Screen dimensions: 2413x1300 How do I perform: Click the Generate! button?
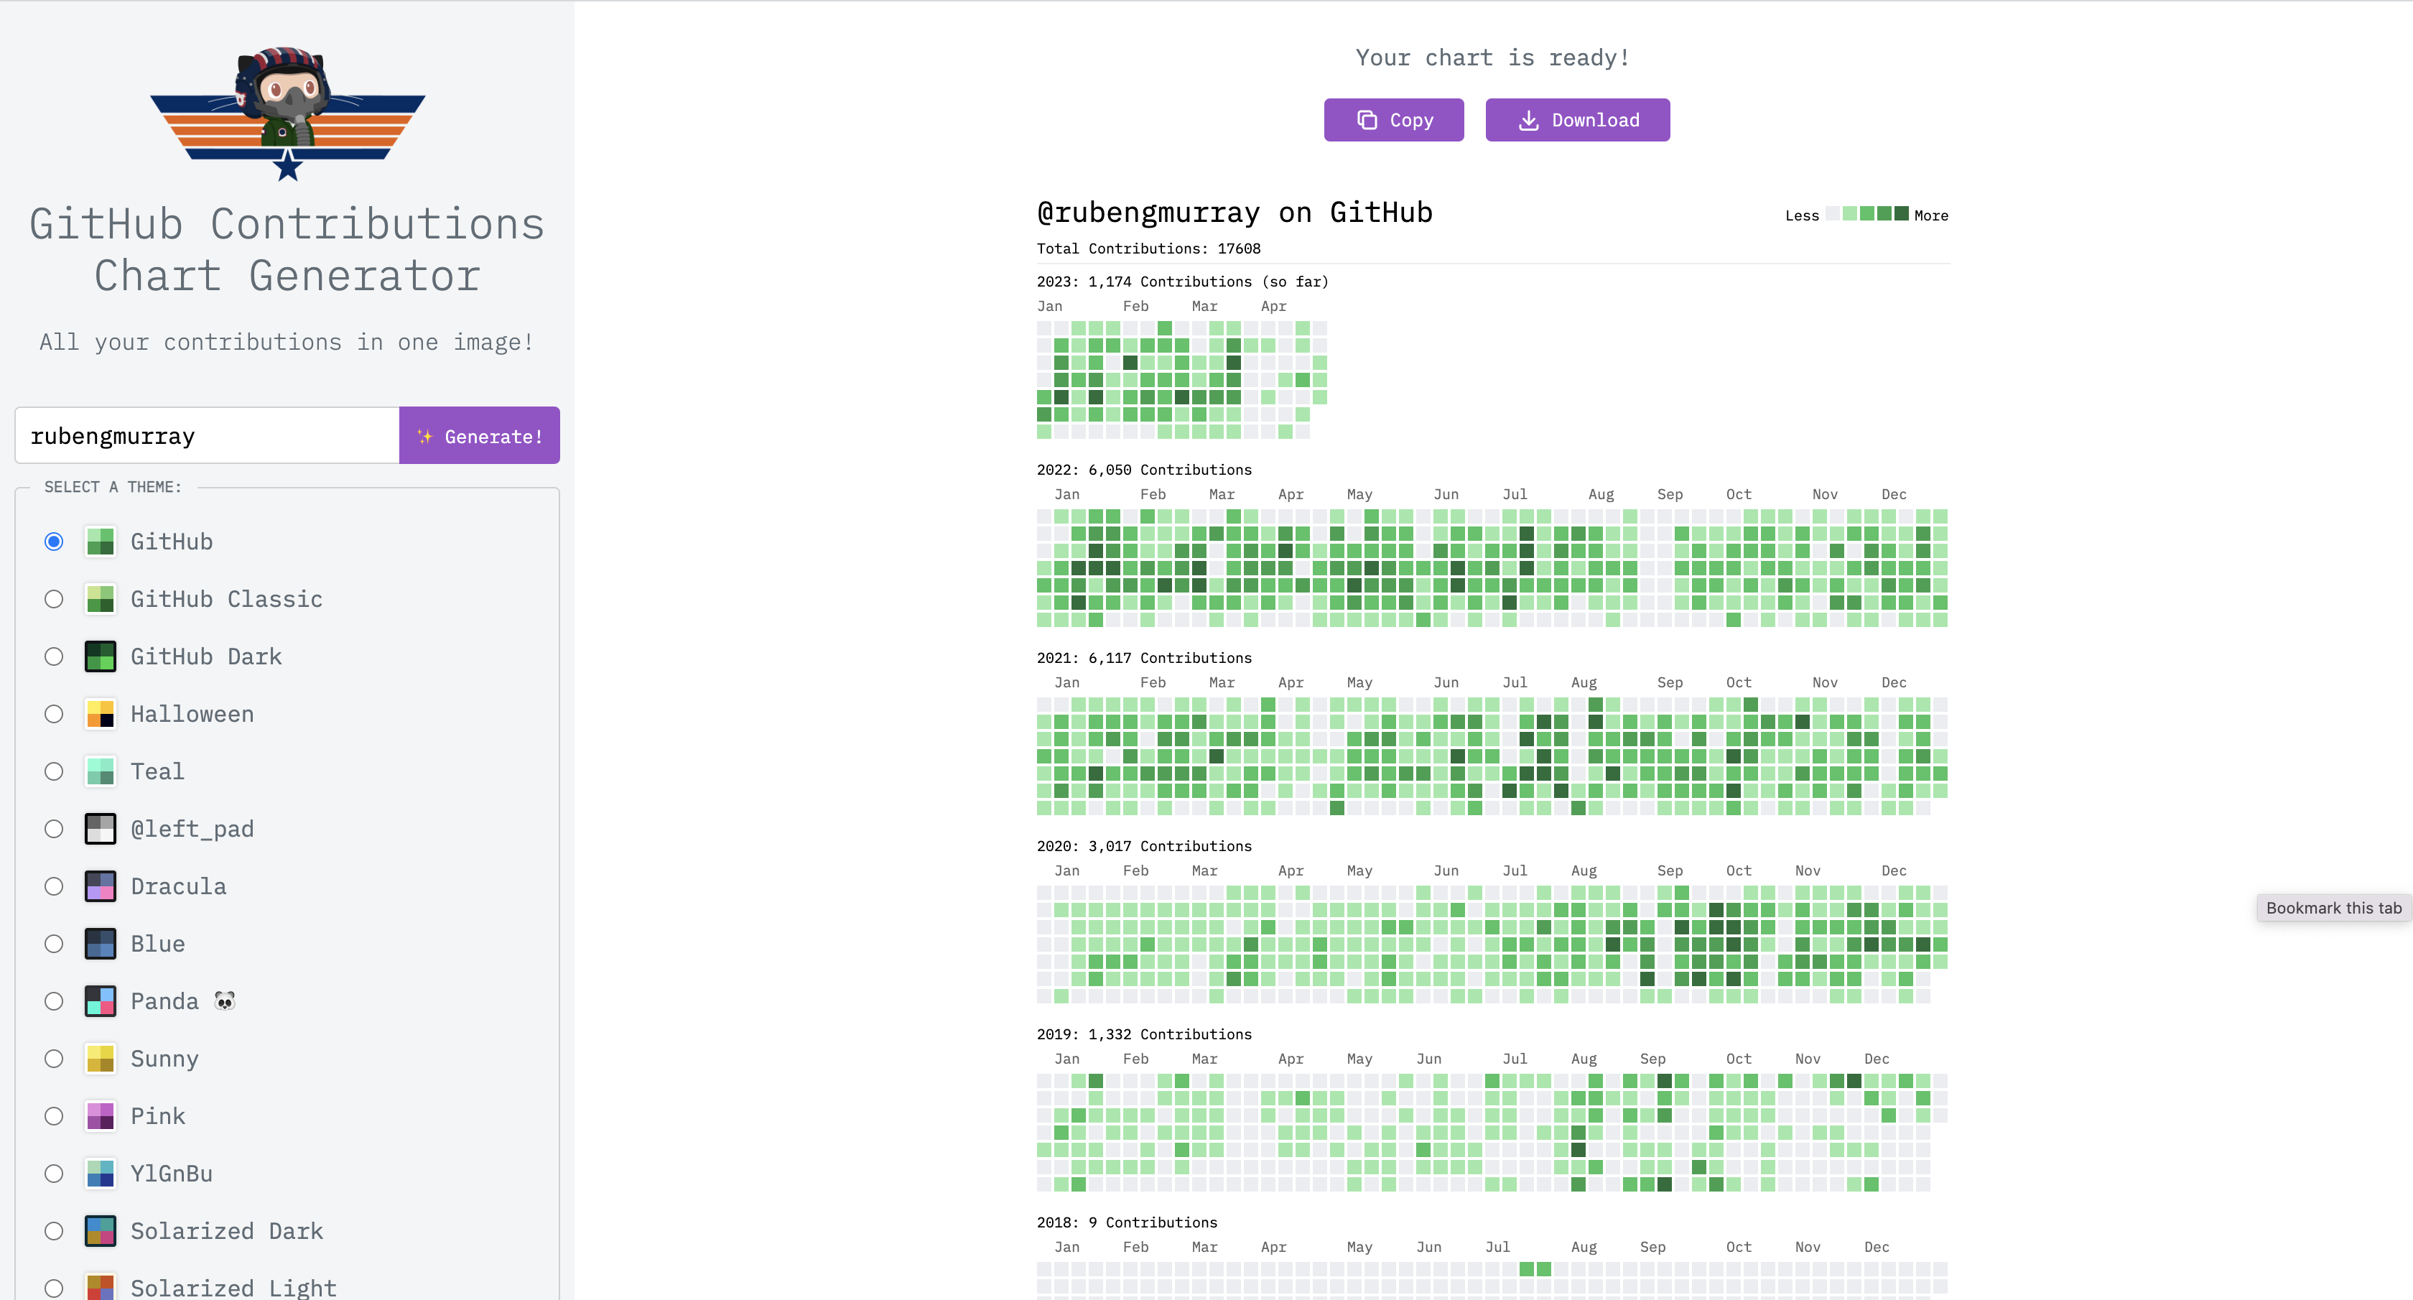[480, 435]
